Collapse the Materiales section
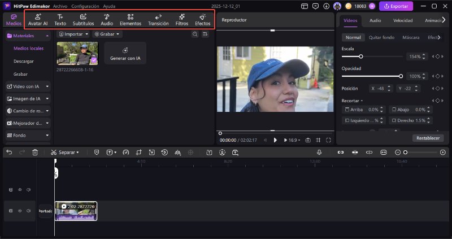 (x=47, y=36)
